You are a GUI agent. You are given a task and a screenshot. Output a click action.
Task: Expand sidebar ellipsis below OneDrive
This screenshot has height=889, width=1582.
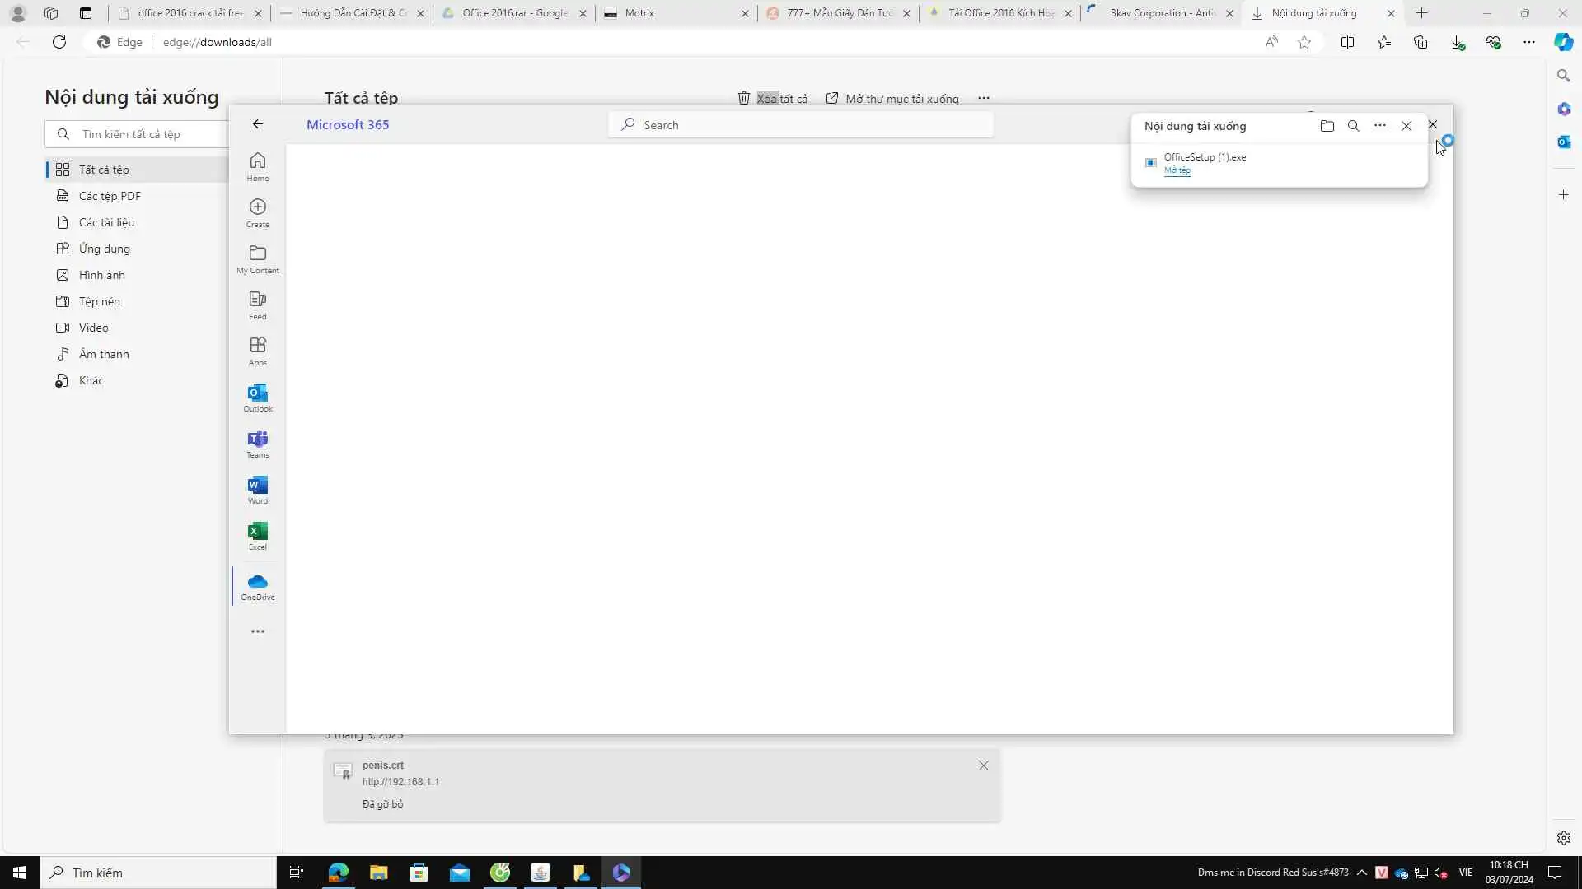pos(258,631)
